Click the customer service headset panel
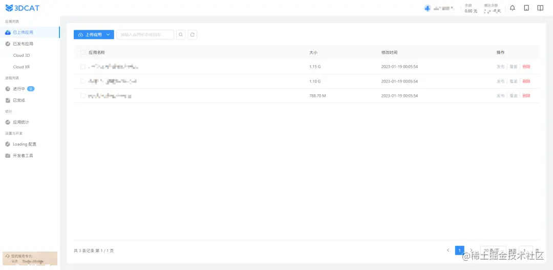The width and height of the screenshot is (553, 270). tap(30, 258)
